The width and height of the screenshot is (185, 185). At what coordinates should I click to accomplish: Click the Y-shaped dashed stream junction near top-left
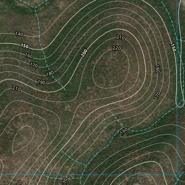35,8
